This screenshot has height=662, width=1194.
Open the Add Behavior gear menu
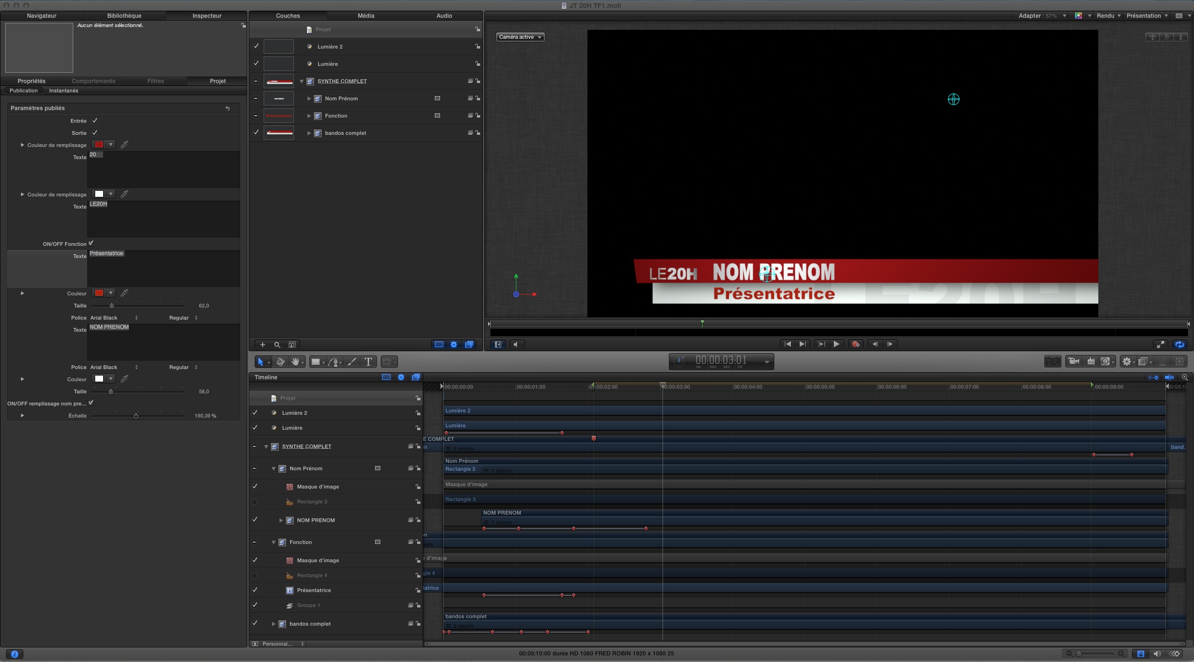coord(1128,362)
